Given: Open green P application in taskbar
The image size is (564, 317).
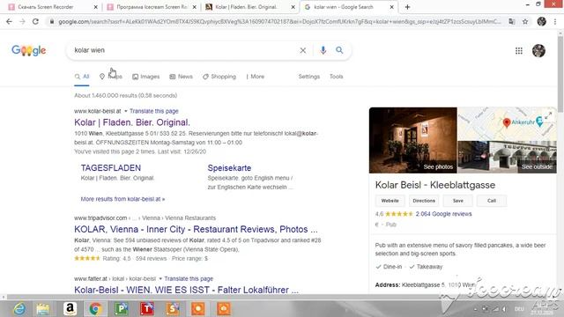Looking at the screenshot, I should pos(122,309).
